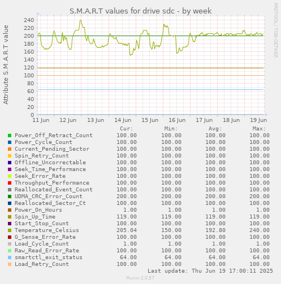Image resolution: width=281 pixels, height=284 pixels.
Task: Click the Offline_Uncorrectable dark blue swatch
Action: point(10,163)
